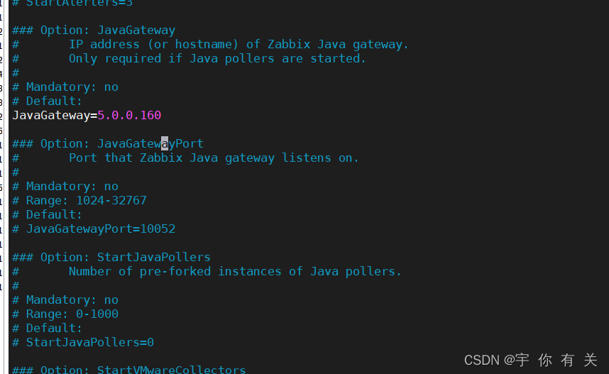Click the highlighted cursor in JavaGatewayPort heading
This screenshot has height=374, width=609.
click(x=165, y=143)
